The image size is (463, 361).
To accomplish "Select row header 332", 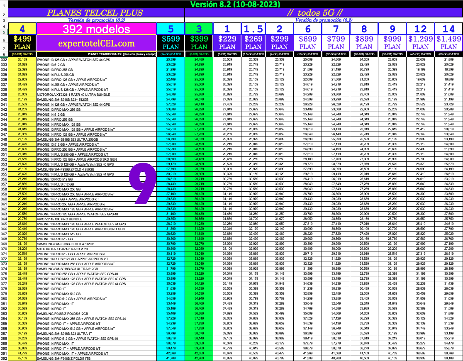I will point(4,59).
